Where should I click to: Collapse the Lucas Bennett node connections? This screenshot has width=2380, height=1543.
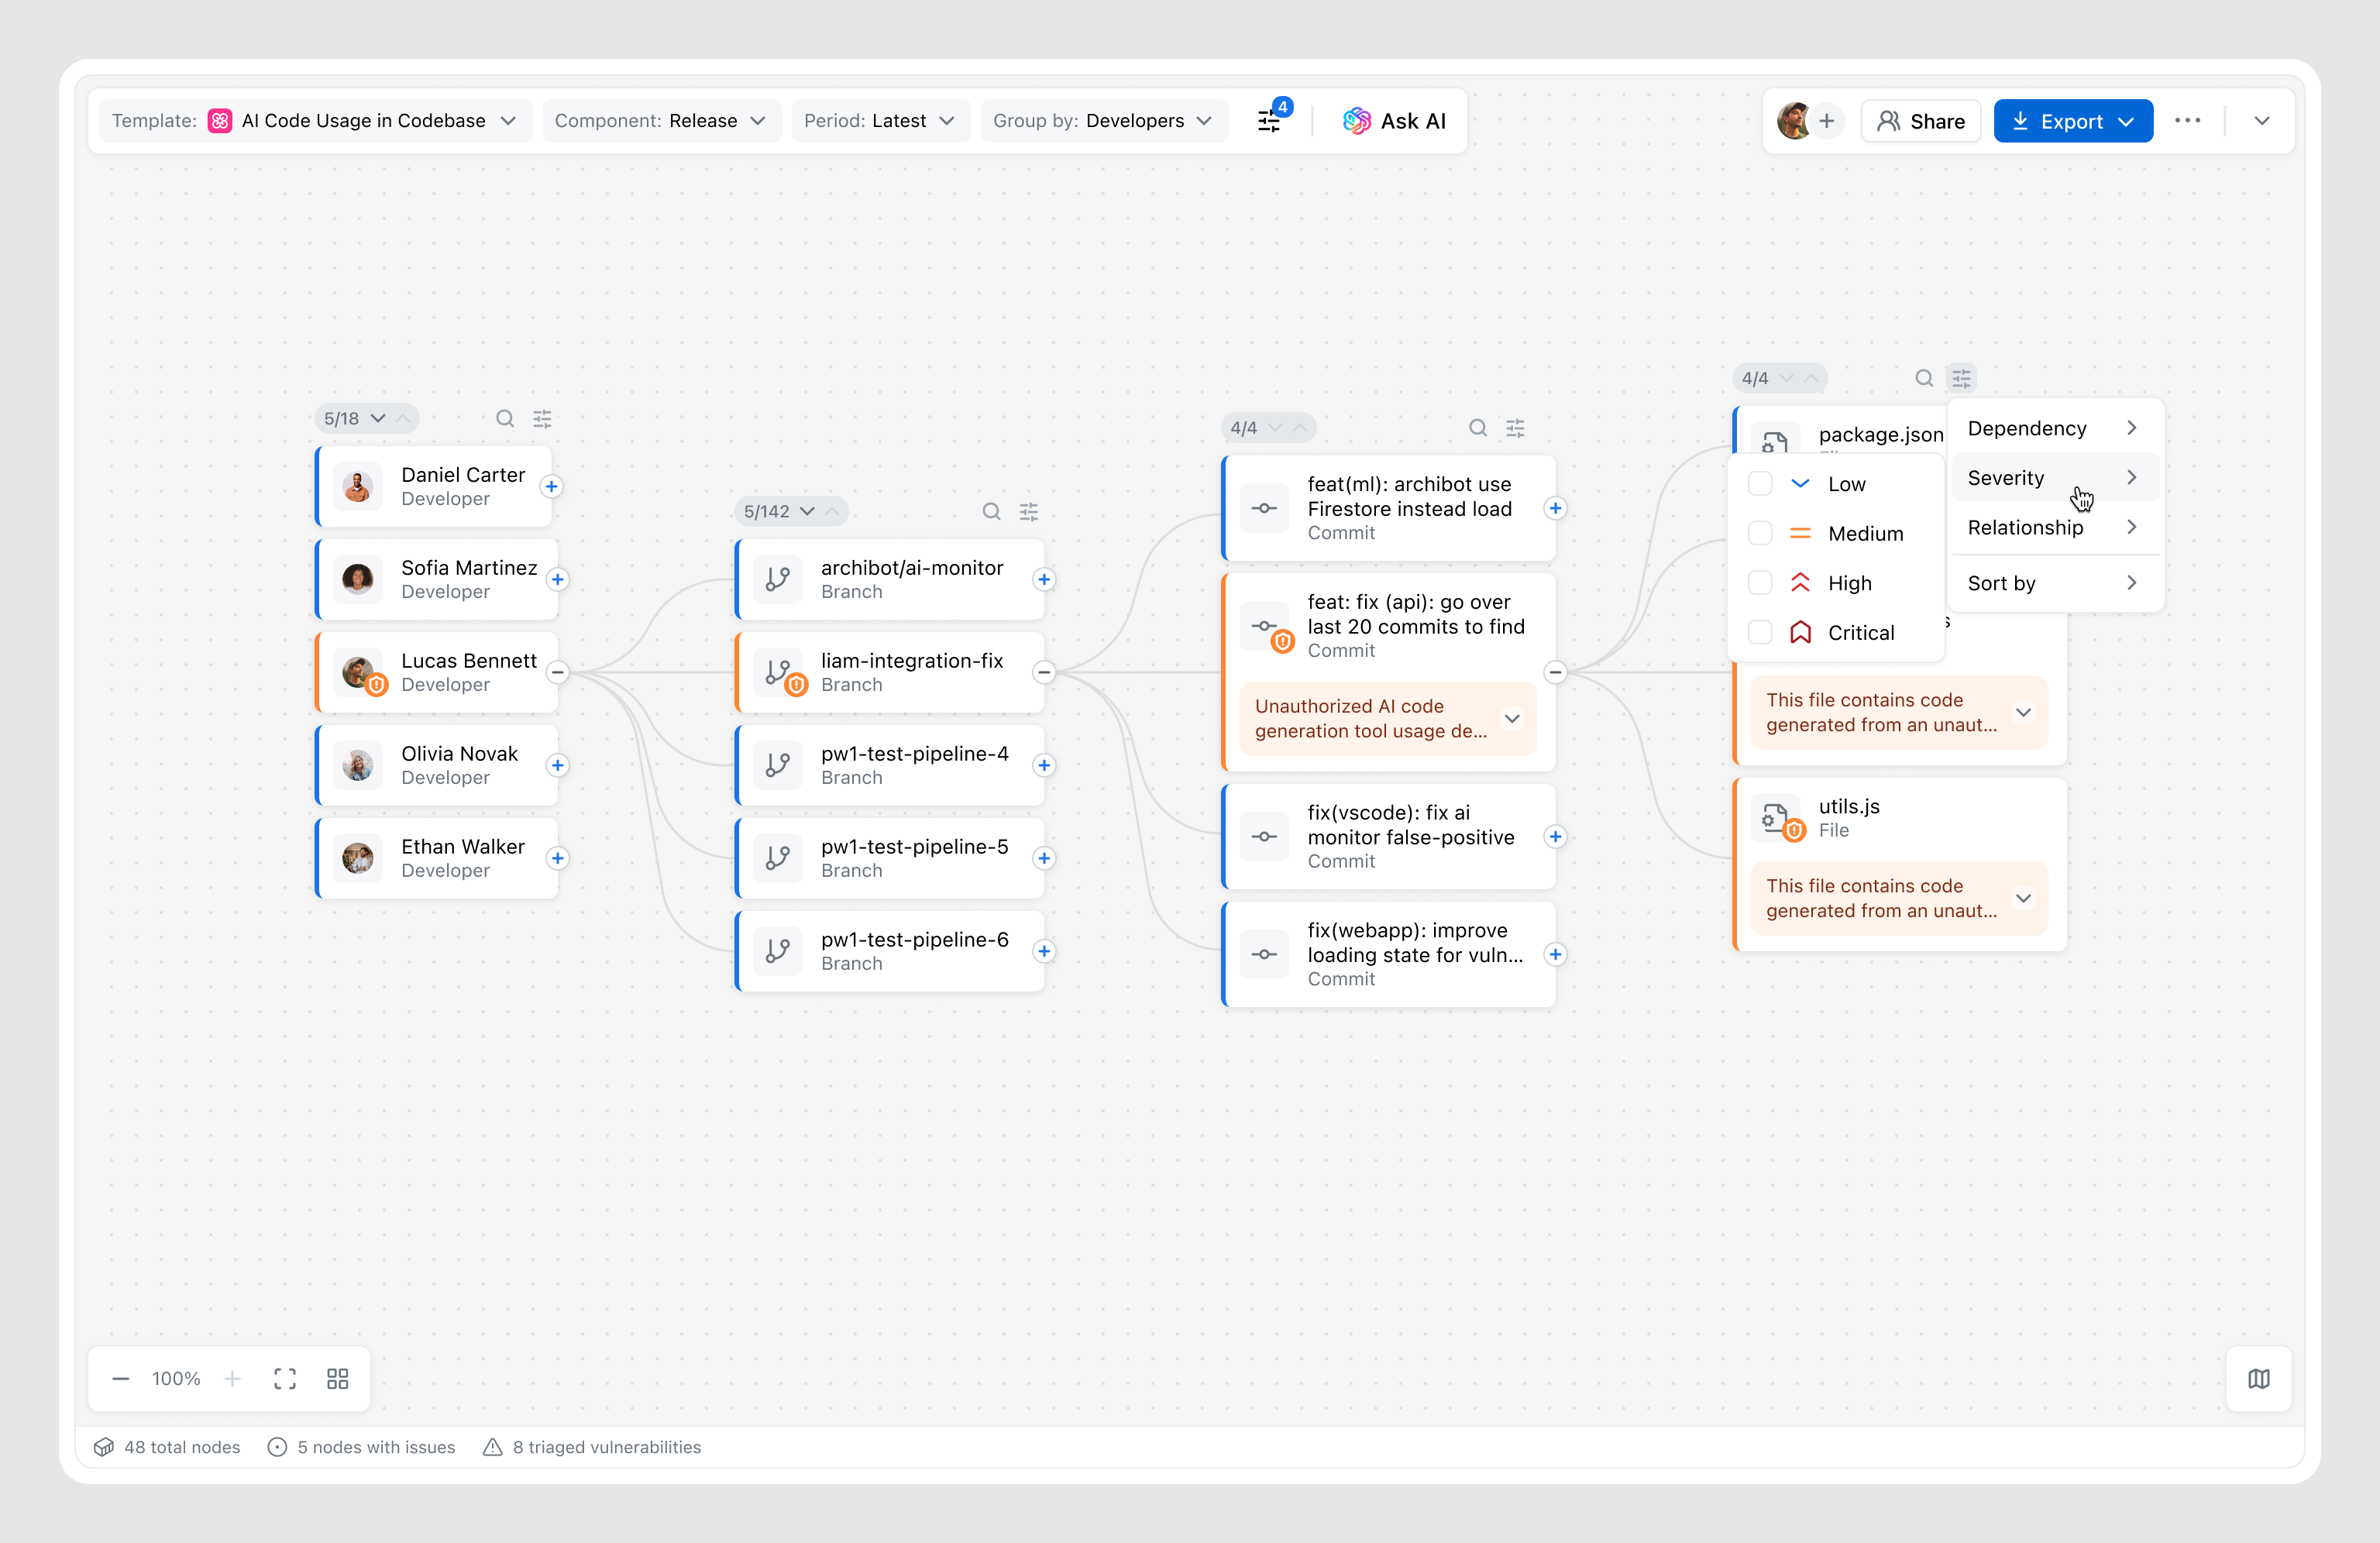point(558,672)
